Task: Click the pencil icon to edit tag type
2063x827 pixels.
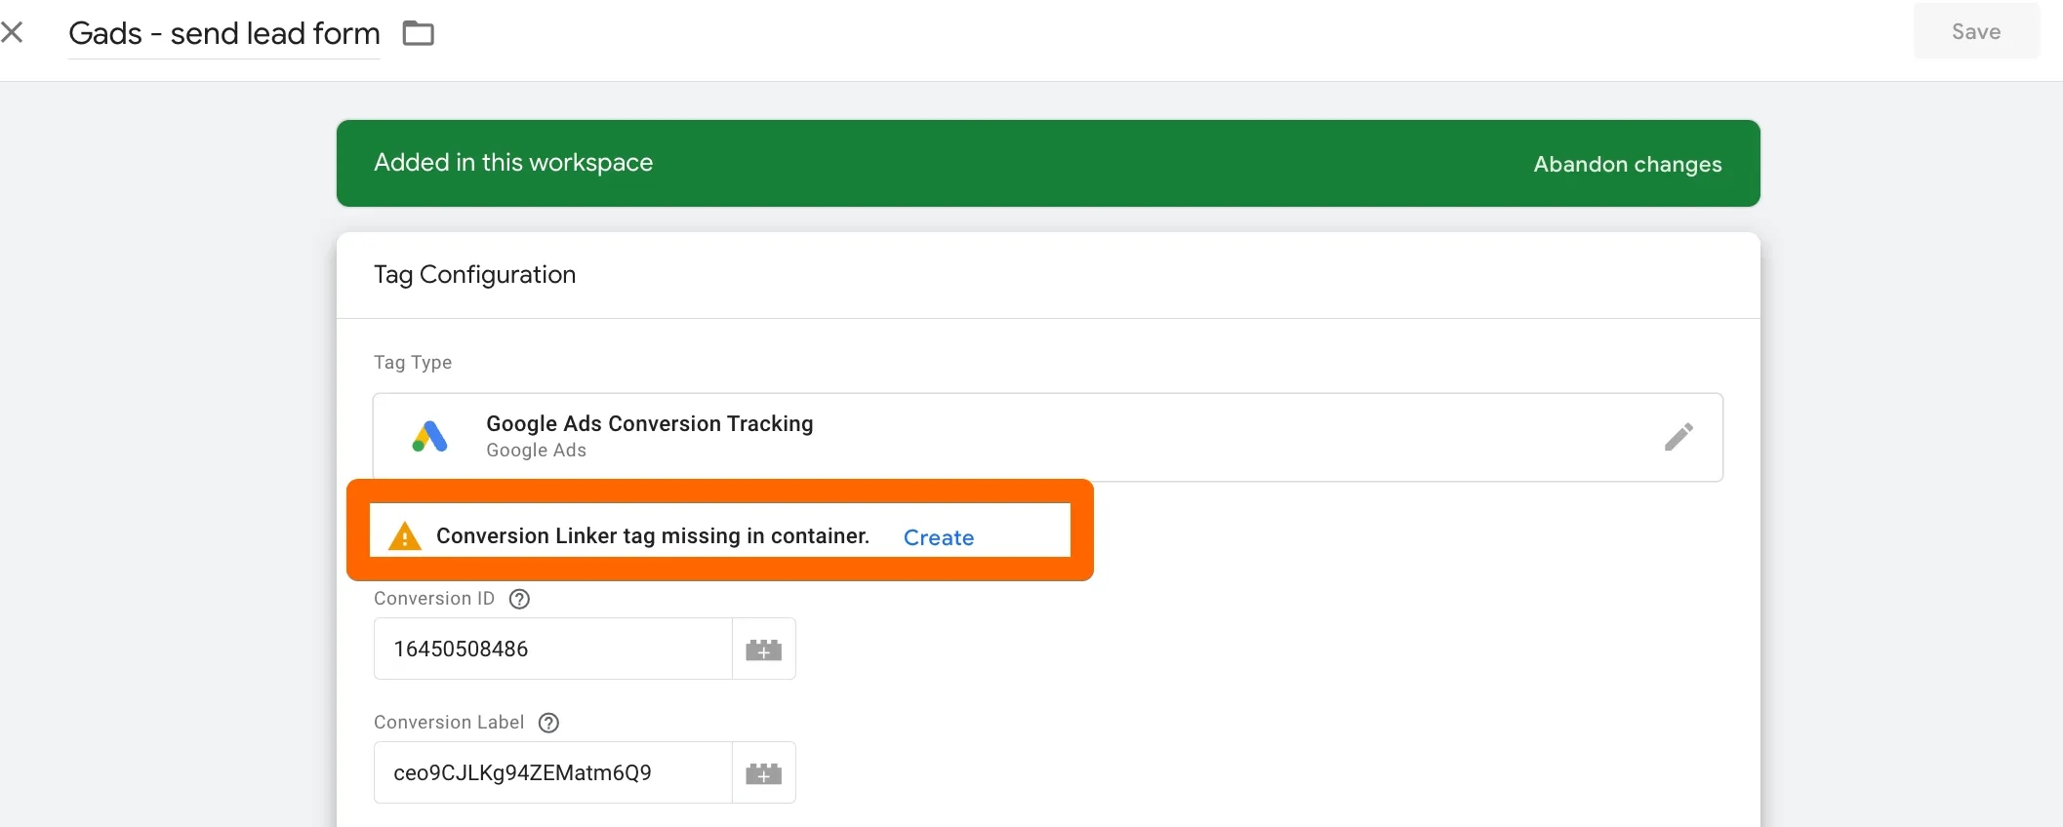Action: (x=1679, y=437)
